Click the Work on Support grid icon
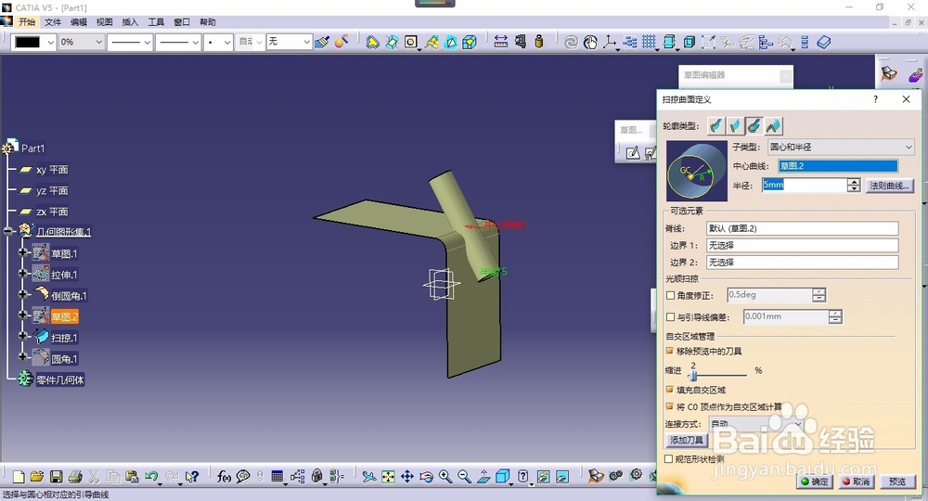The height and width of the screenshot is (501, 928). point(650,42)
